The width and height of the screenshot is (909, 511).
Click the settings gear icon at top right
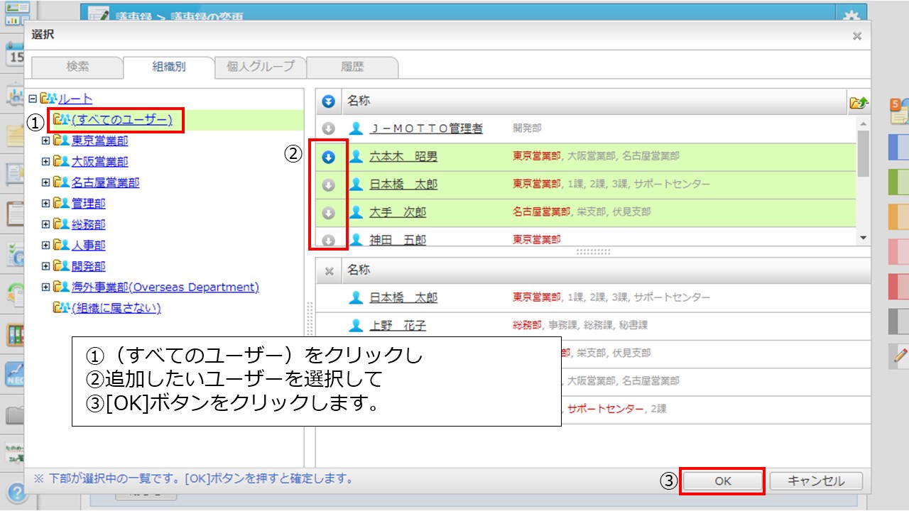(x=850, y=17)
